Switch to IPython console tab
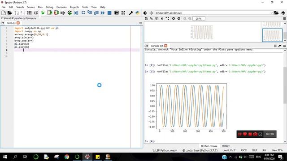The height and width of the screenshot is (161, 287). (209, 146)
